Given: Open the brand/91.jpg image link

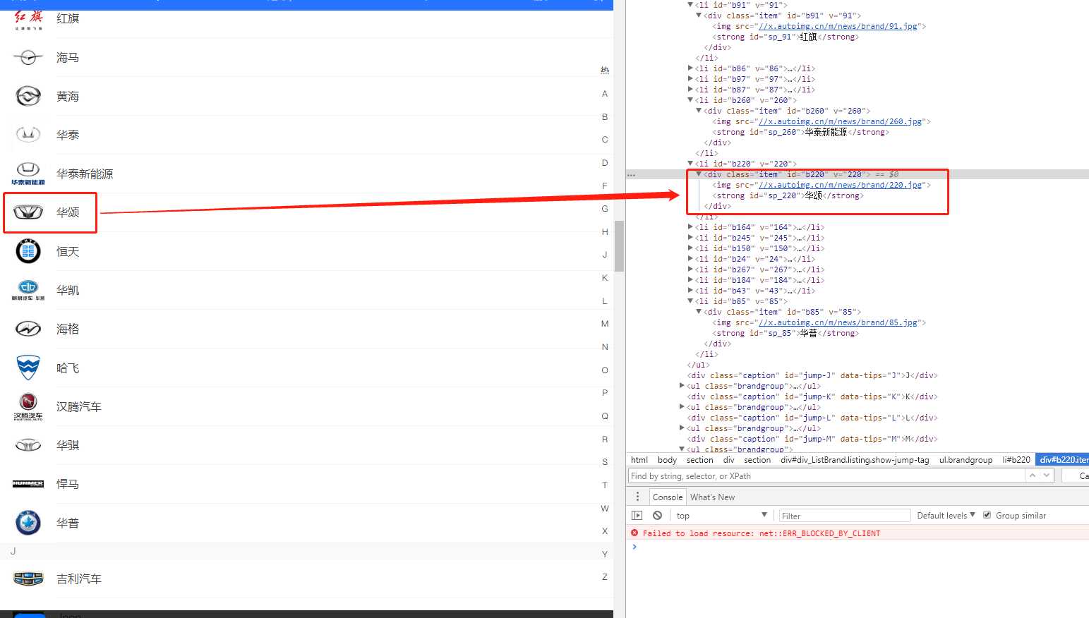Looking at the screenshot, I should point(839,26).
